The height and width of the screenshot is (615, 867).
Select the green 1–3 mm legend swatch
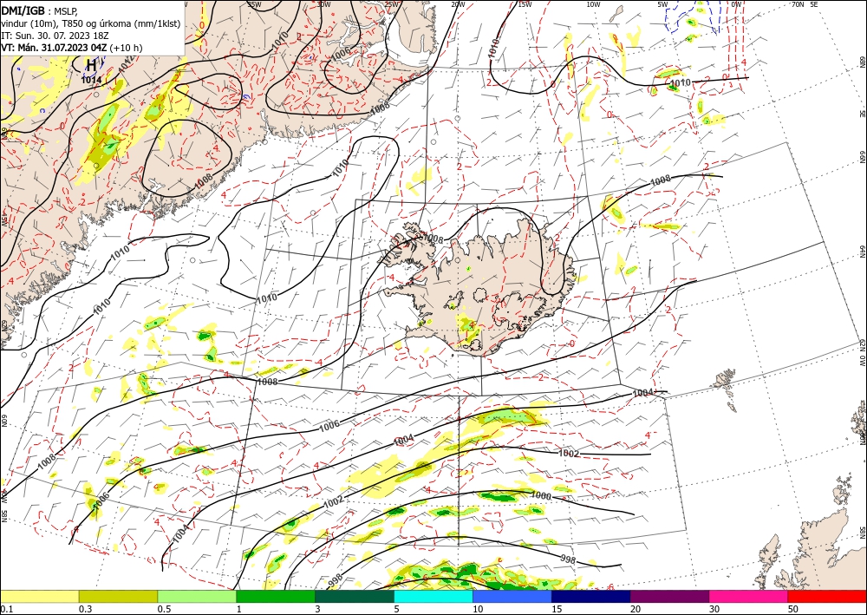pos(276,596)
